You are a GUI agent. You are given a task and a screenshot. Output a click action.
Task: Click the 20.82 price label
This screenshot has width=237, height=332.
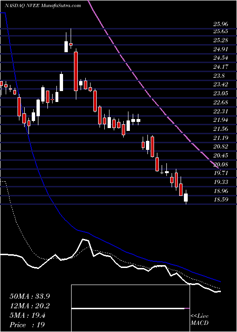tap(220, 147)
